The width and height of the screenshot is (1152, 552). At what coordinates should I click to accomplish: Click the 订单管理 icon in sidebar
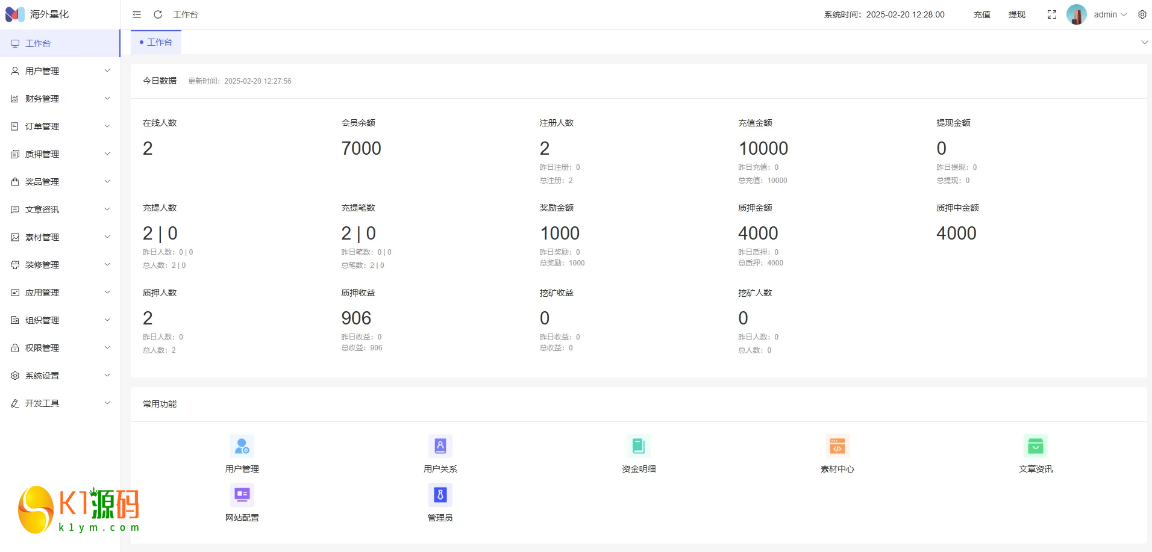click(x=15, y=126)
